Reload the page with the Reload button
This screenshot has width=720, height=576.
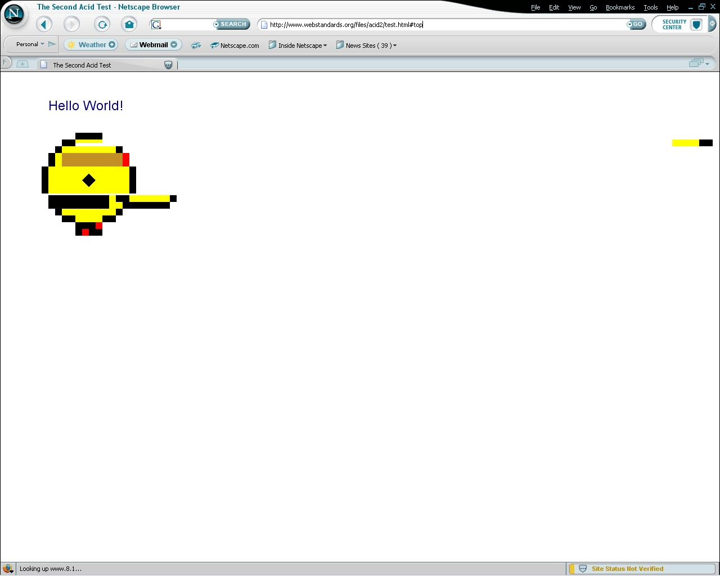click(102, 24)
